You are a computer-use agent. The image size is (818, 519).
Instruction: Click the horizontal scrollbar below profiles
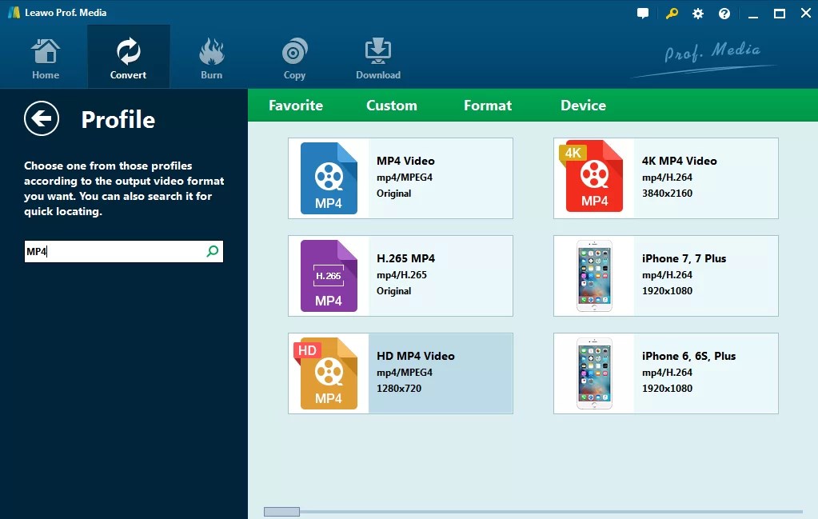click(281, 510)
